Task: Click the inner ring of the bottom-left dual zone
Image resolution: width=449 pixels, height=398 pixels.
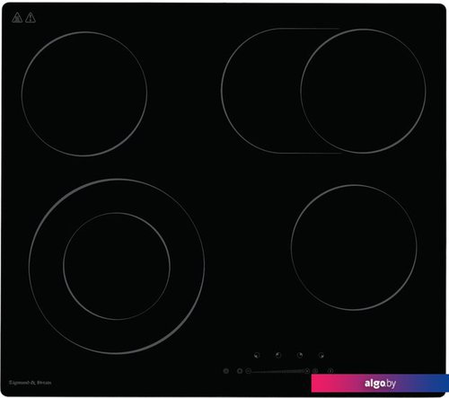Action: point(117,266)
